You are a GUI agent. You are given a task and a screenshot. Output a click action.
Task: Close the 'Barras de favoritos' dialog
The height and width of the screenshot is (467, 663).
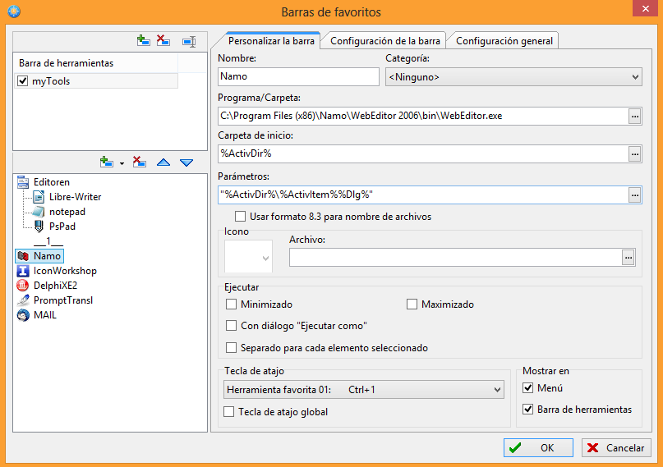tap(645, 8)
